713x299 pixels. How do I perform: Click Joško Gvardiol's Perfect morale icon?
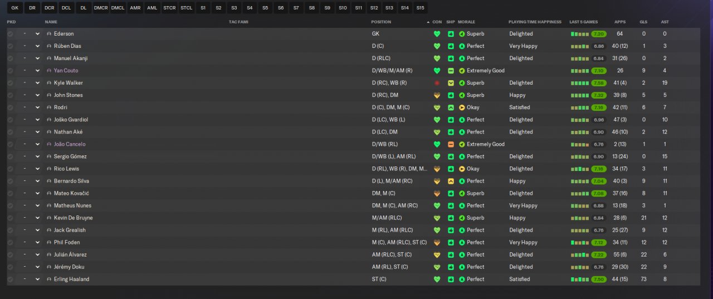[462, 120]
